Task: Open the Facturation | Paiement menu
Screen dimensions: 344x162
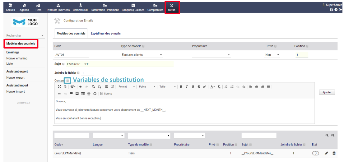Action: coord(105,7)
